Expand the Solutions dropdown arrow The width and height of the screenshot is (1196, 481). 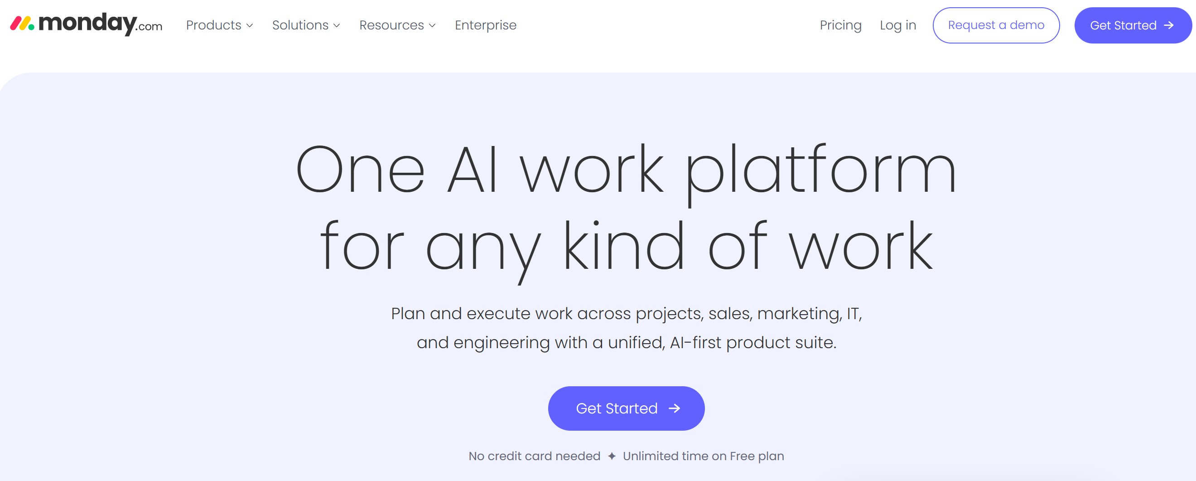(337, 25)
